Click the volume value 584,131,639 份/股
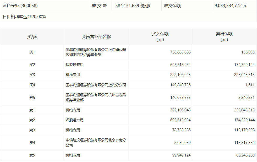This screenshot has width=257, height=162. click(x=133, y=6)
